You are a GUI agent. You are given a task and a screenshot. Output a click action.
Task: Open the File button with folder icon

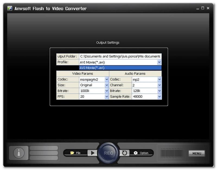tap(75, 153)
